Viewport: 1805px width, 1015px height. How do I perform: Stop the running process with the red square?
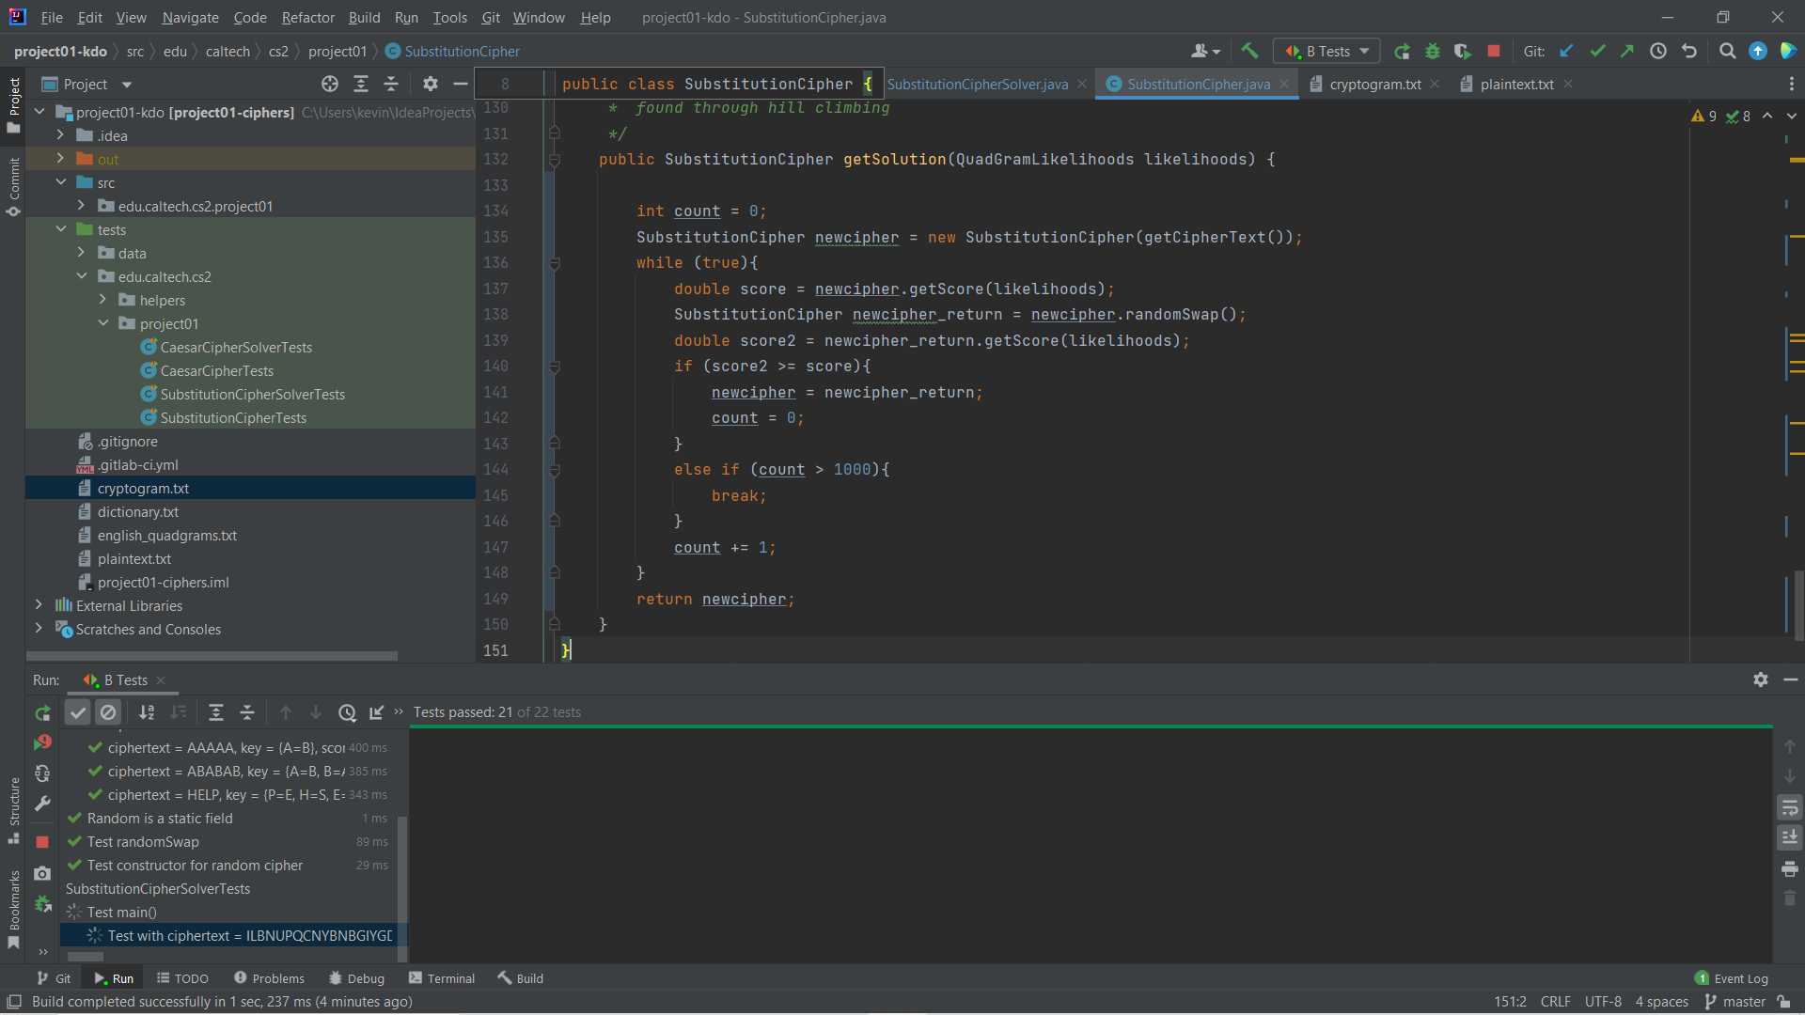[x=1494, y=52]
